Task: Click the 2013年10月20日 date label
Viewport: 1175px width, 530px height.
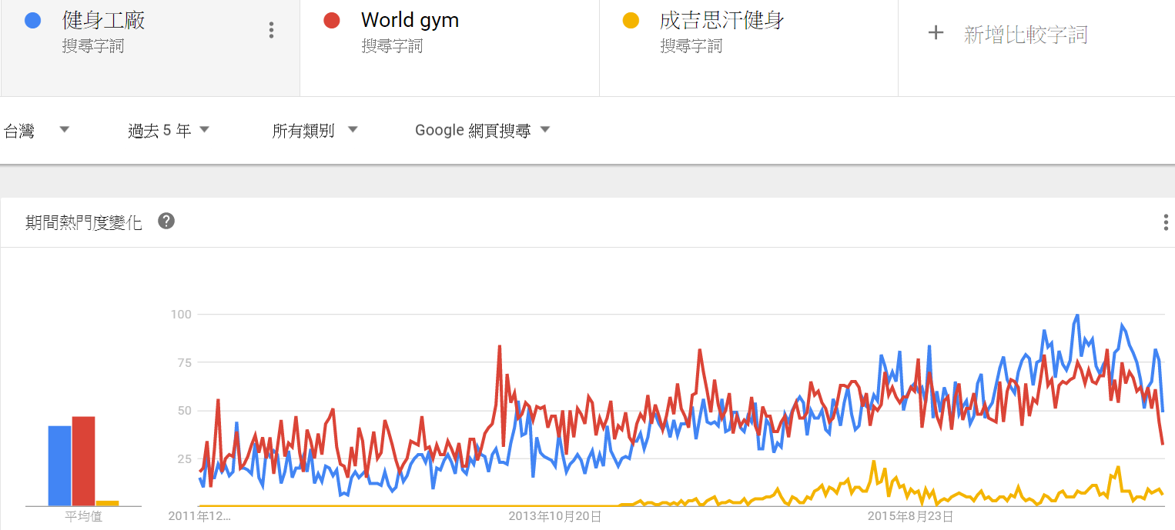Action: pos(554,516)
